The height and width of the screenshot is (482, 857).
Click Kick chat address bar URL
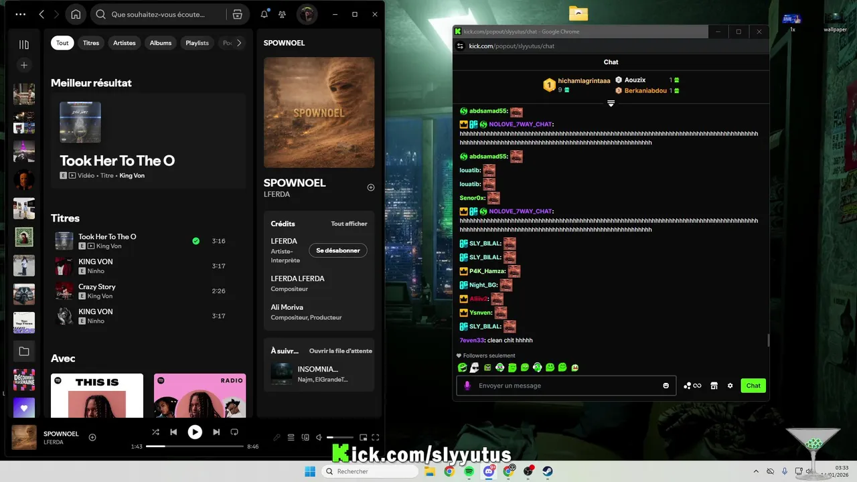512,46
